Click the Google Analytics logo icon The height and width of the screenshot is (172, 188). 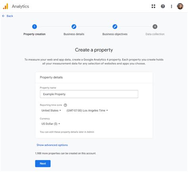click(x=6, y=6)
